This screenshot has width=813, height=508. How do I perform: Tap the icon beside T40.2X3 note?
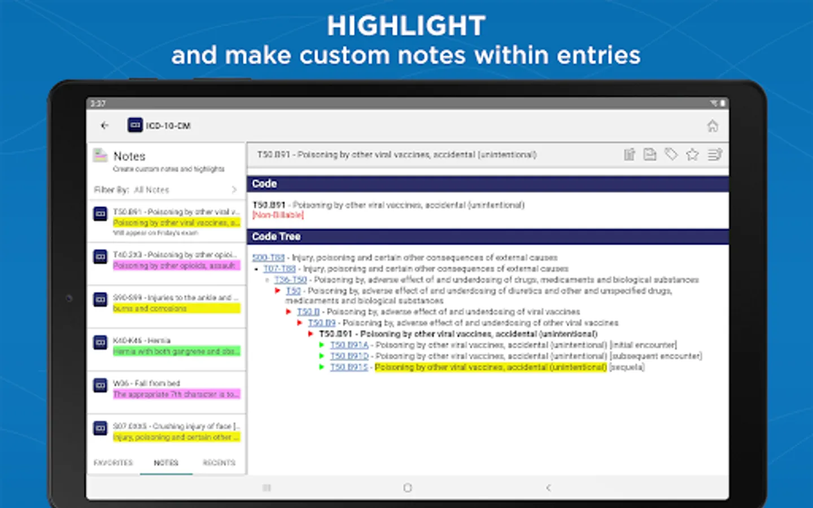click(100, 256)
